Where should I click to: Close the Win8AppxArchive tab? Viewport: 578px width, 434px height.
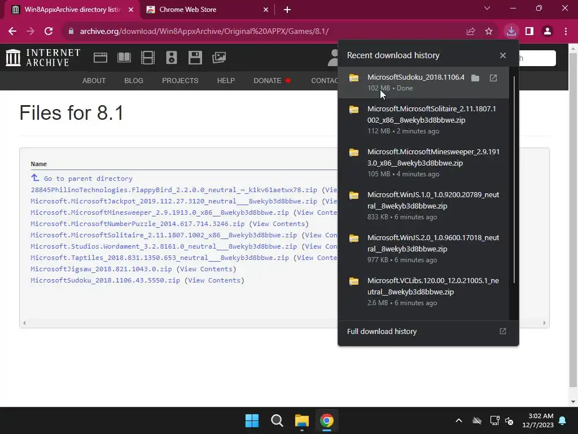pyautogui.click(x=131, y=10)
